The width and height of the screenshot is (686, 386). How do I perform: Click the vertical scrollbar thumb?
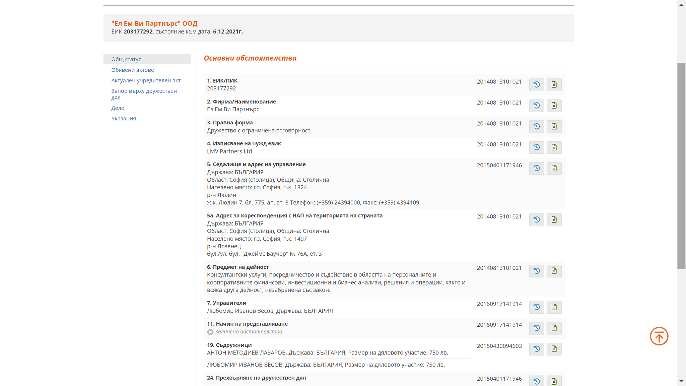681,166
